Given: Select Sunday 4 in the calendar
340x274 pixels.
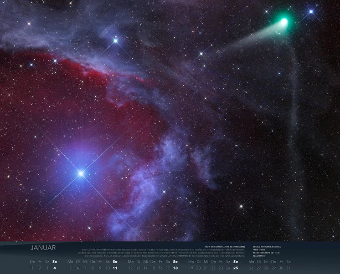Looking at the screenshot, I should (55, 268).
